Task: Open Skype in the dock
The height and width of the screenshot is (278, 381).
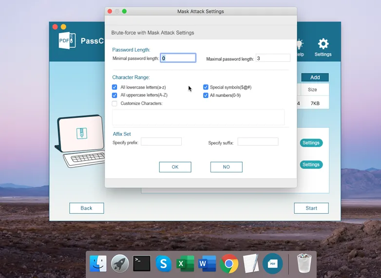Action: (x=164, y=263)
